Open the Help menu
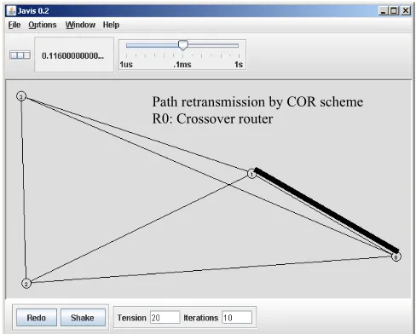 tap(111, 25)
